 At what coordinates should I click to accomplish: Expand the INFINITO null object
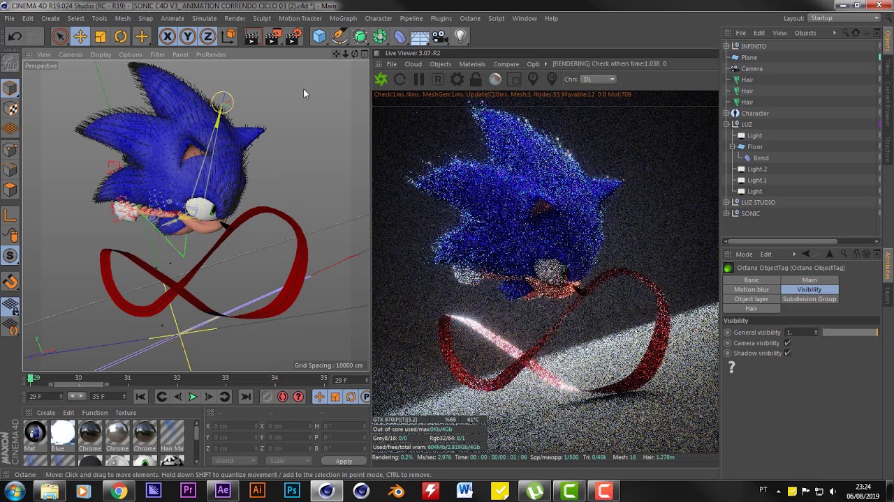pos(726,46)
